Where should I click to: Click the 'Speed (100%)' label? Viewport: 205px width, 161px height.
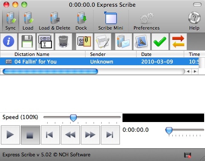pos(20,117)
